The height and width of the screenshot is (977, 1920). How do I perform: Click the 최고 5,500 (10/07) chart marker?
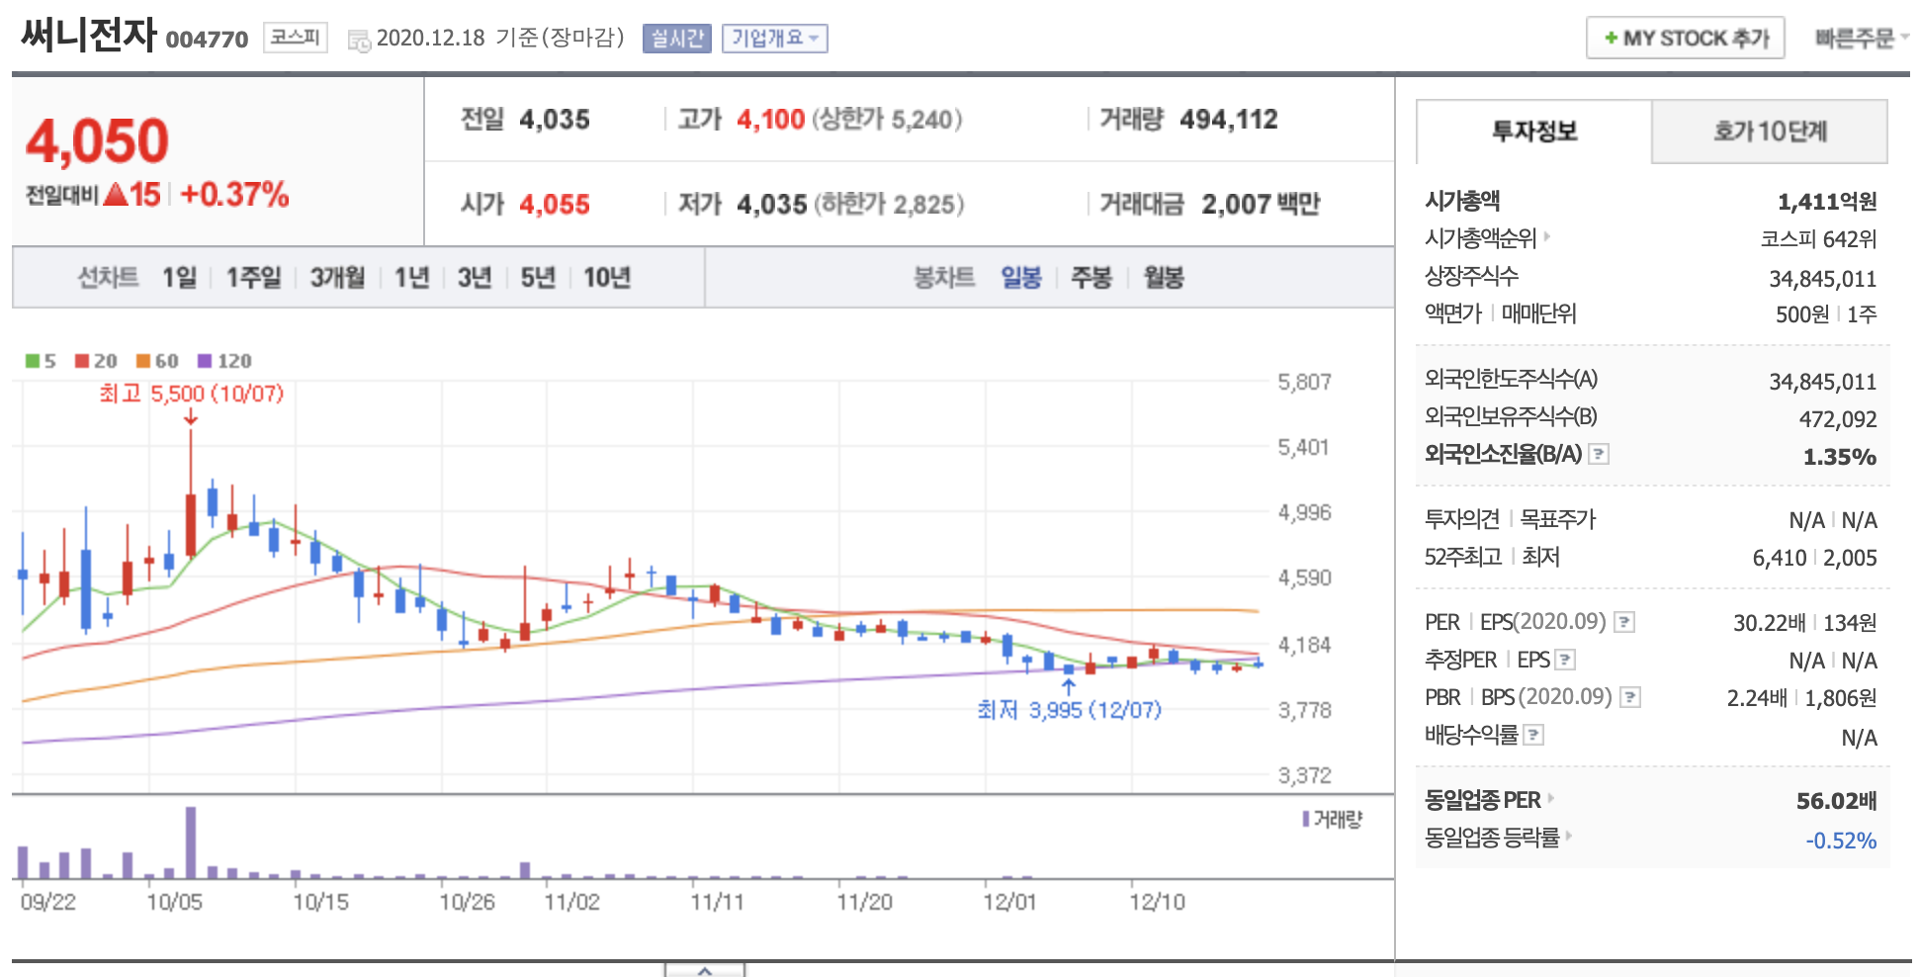point(192,394)
